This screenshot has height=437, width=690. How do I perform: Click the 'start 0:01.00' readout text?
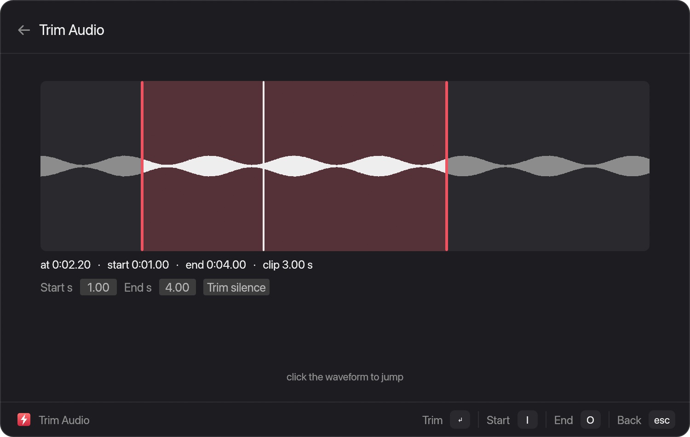pyautogui.click(x=138, y=265)
